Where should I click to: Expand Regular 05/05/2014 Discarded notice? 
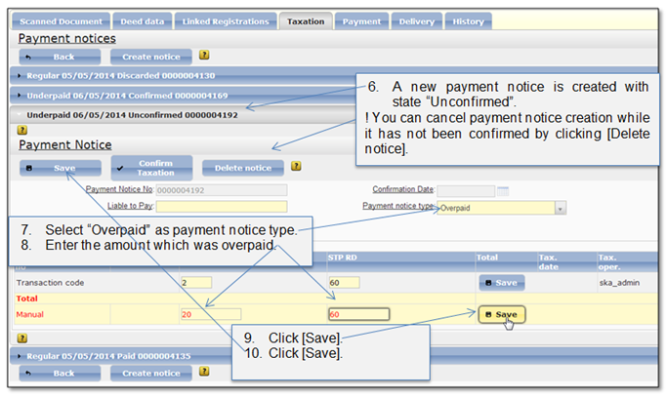pyautogui.click(x=121, y=75)
